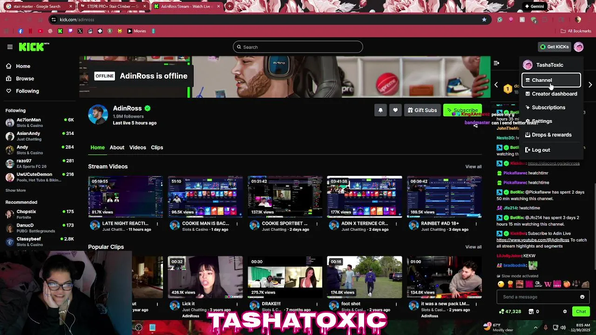The width and height of the screenshot is (596, 335).
Task: Click the Get KICKs button
Action: 554,47
